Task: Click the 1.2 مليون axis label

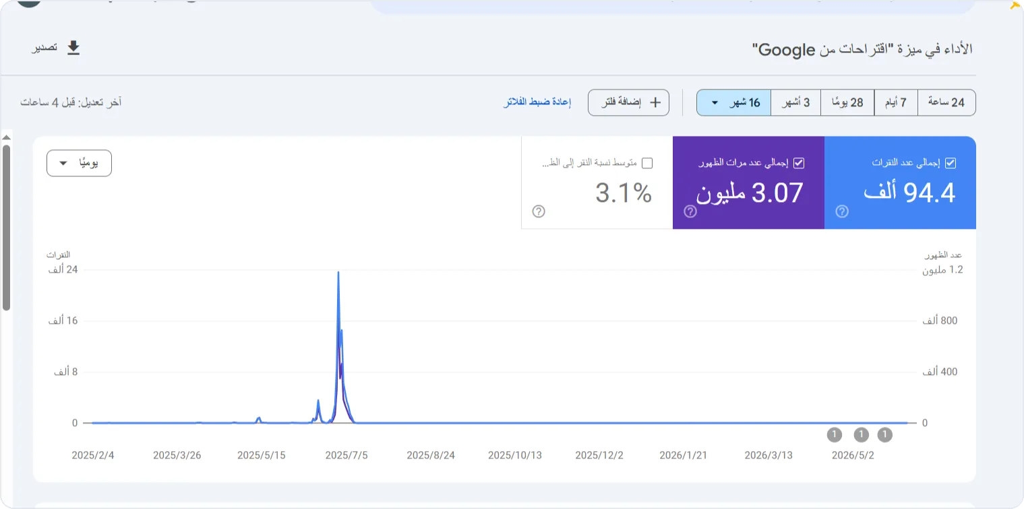Action: [942, 269]
